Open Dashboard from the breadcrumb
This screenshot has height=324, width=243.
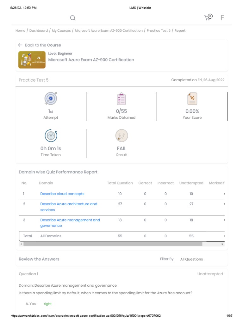(x=39, y=31)
